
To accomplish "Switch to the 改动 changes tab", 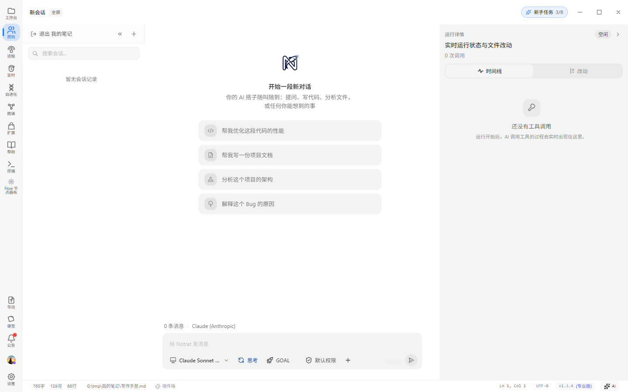I will click(x=578, y=71).
